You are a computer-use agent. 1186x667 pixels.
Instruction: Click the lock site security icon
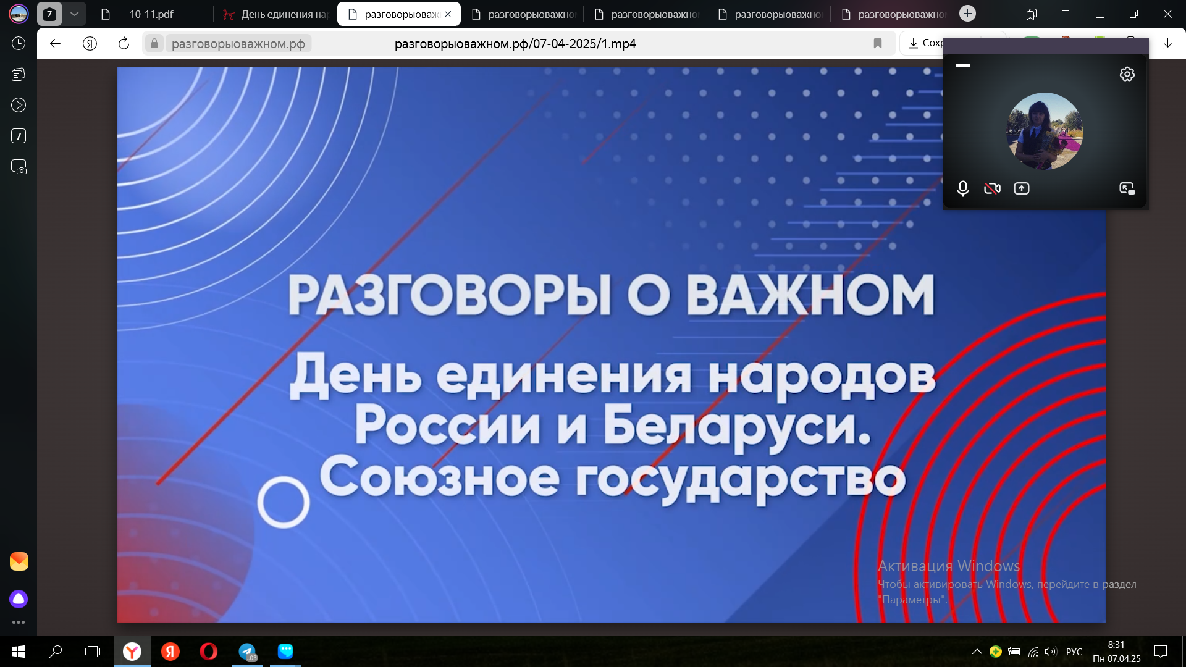pos(154,43)
